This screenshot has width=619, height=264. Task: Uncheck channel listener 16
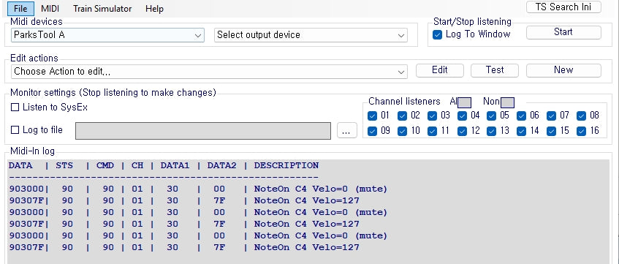coord(581,131)
